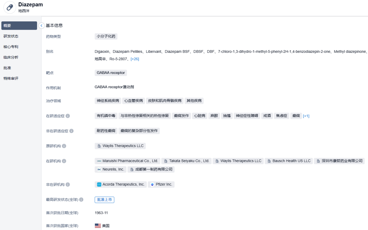This screenshot has width=368, height=230.
Task: Select the 概要 sidebar tab
Action: pyautogui.click(x=19, y=26)
